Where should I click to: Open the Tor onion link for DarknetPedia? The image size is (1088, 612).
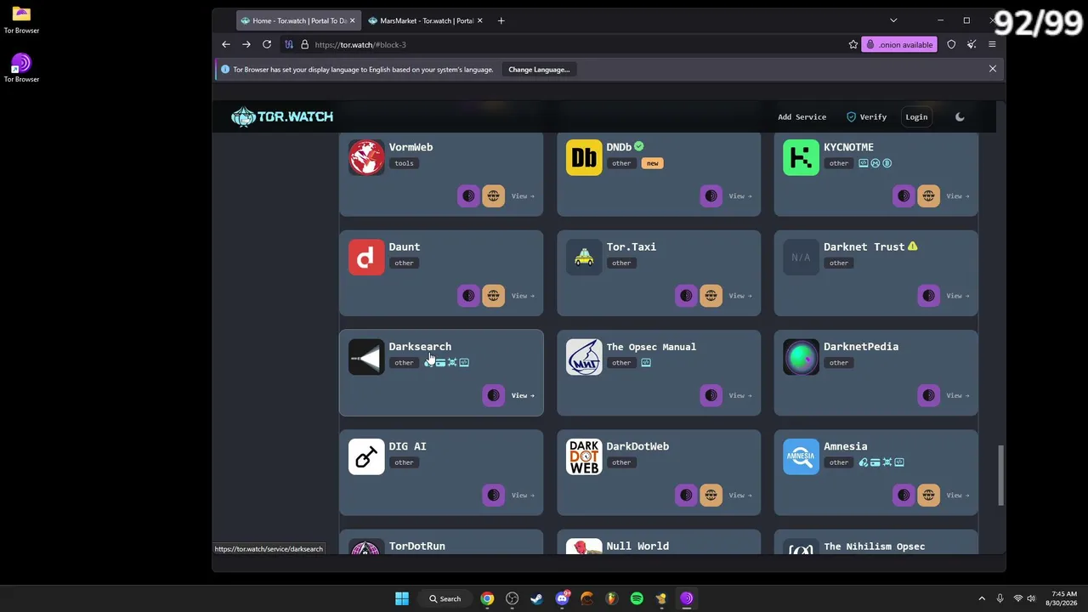point(928,395)
